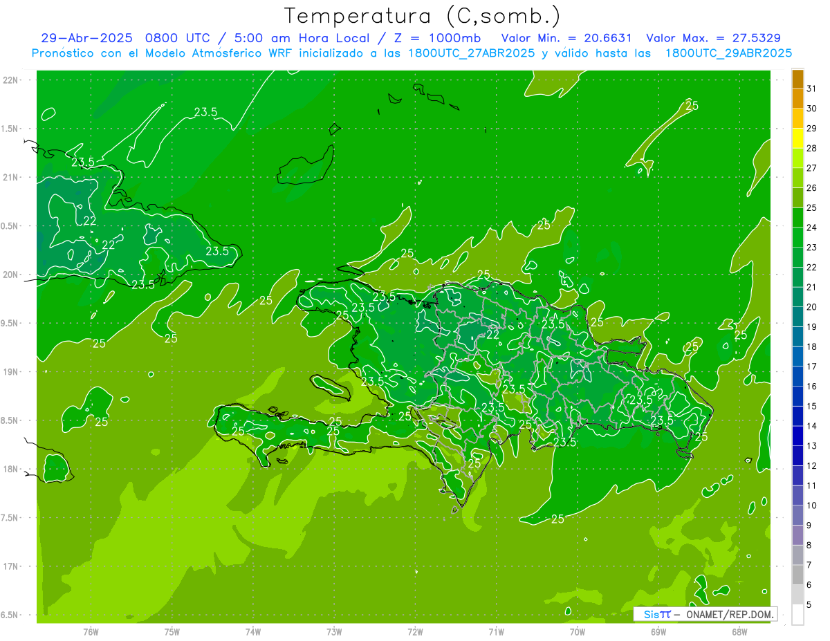The height and width of the screenshot is (641, 830).
Task: Pick the yellow legend swatch between 28 and 29
Action: (x=797, y=138)
